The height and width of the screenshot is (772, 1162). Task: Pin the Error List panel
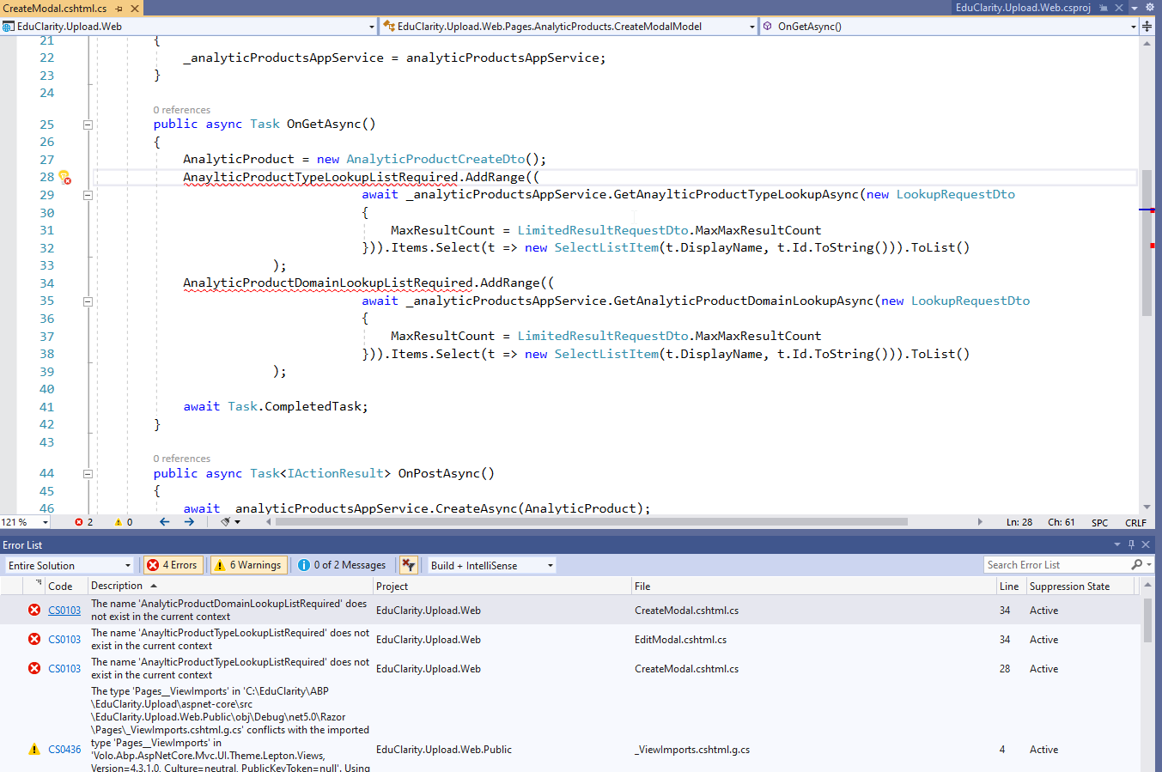[x=1131, y=544]
